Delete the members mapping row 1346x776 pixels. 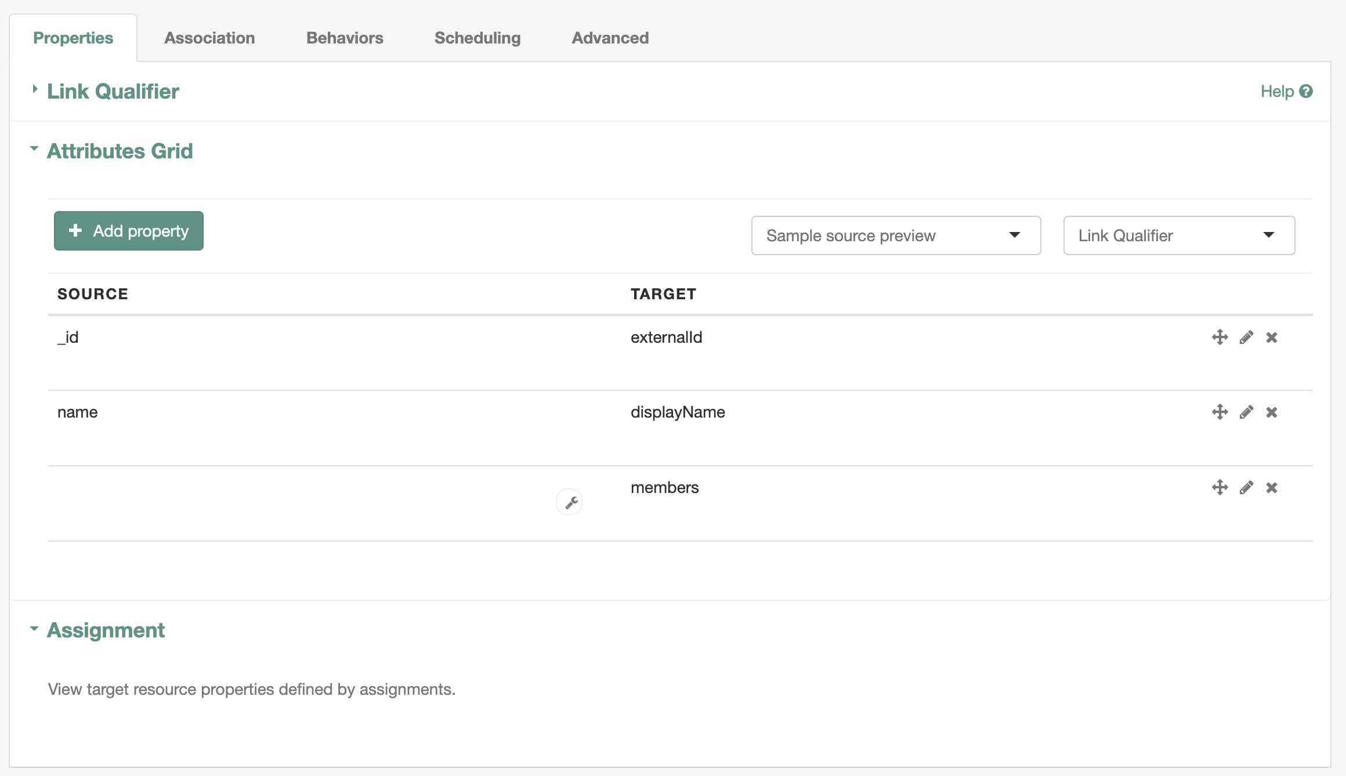pyautogui.click(x=1272, y=487)
